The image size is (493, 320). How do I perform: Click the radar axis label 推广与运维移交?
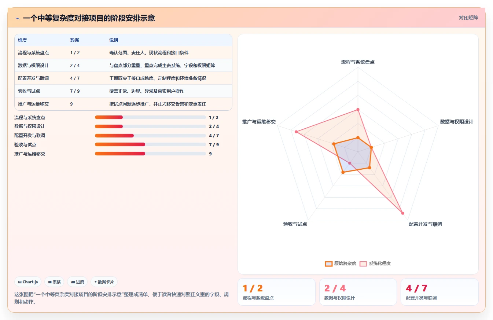tap(259, 122)
